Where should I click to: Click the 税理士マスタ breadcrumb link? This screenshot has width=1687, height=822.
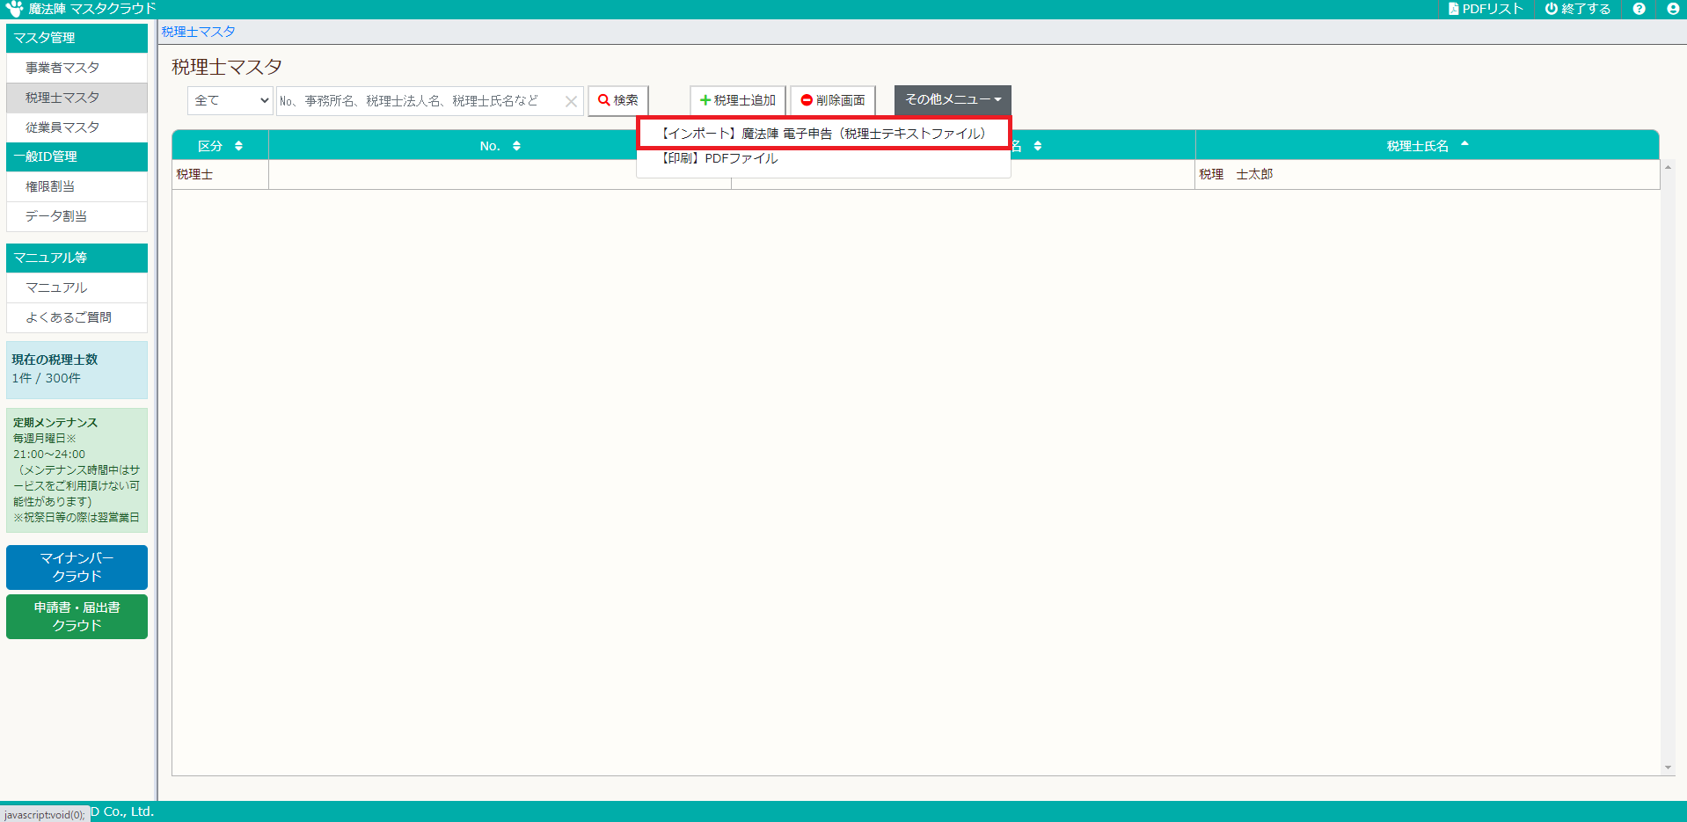click(198, 32)
